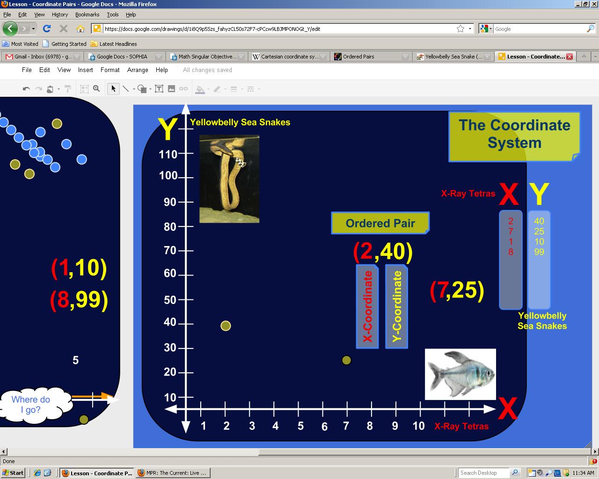Screen dimensions: 599x479
Task: Close the Lesson - Coordinate tab
Action: [x=570, y=57]
